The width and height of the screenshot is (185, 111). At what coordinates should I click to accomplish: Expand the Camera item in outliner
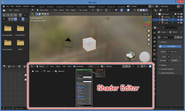[159, 17]
